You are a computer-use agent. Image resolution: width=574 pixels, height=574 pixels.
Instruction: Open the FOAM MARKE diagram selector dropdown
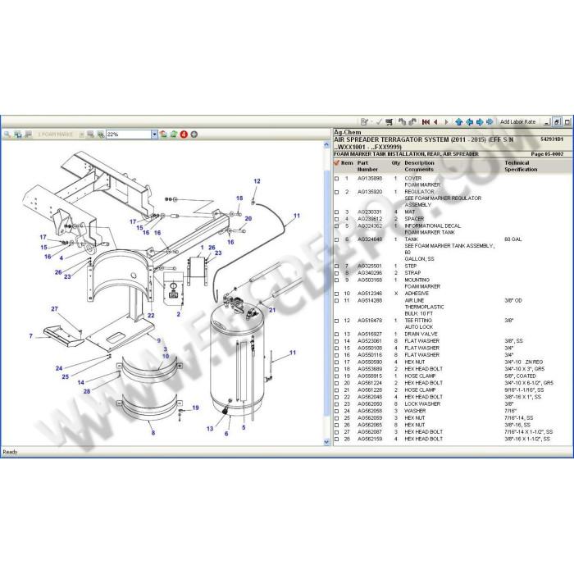tap(81, 134)
